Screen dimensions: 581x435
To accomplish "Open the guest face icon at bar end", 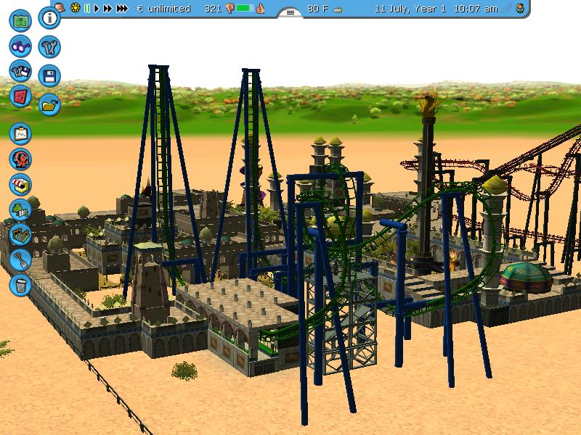I will [521, 9].
